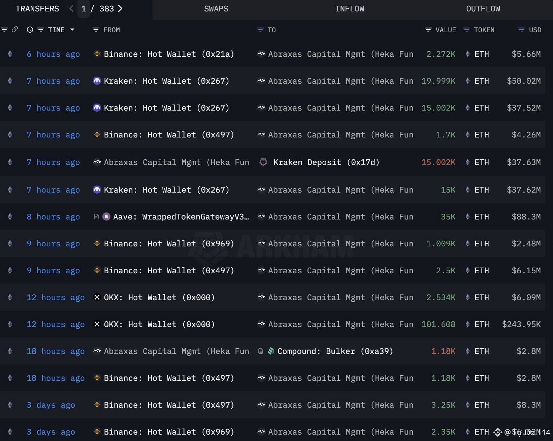Click the ETH token icon in $243.95K row
Viewport: 553px width, 441px height.
468,324
